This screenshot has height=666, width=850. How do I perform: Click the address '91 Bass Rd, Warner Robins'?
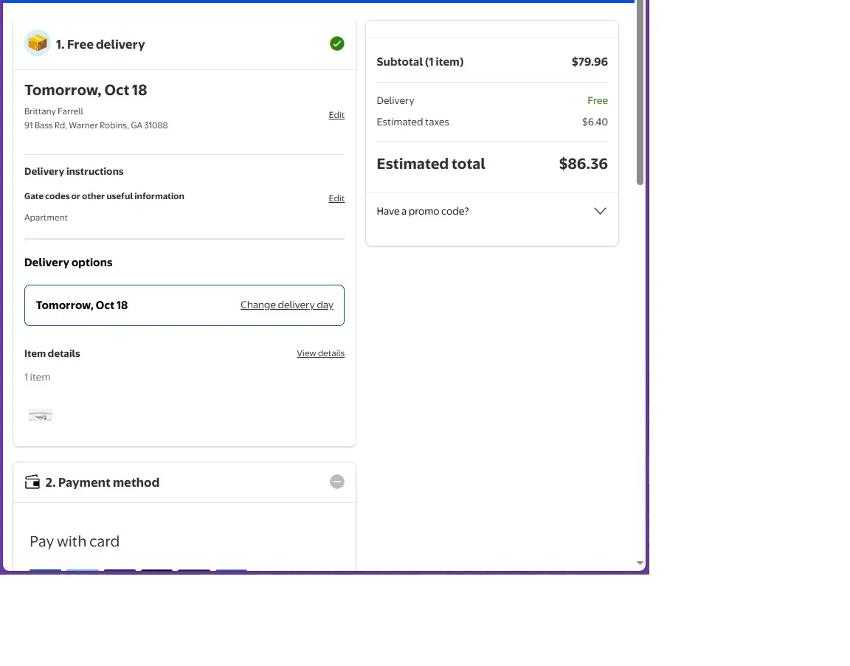coord(96,125)
